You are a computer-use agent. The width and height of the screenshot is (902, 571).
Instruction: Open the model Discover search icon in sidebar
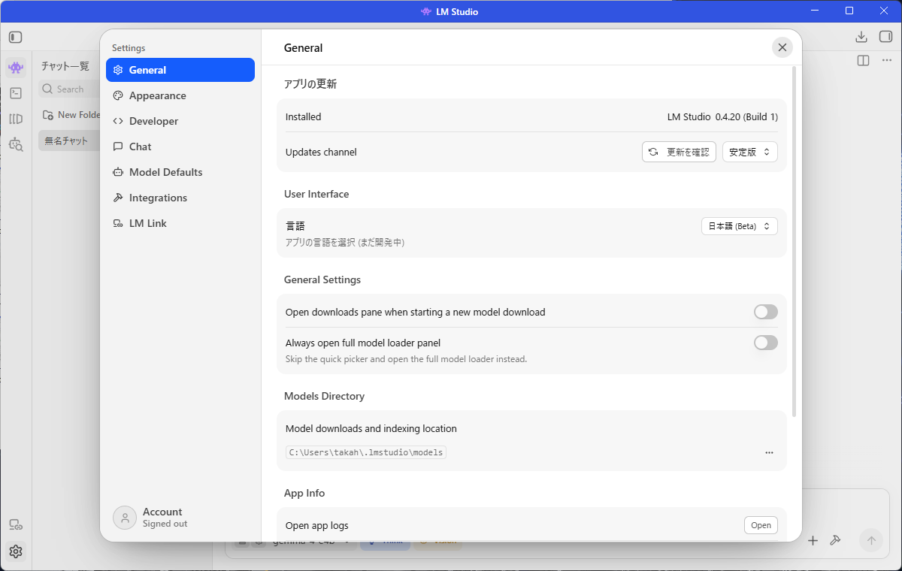pyautogui.click(x=16, y=144)
